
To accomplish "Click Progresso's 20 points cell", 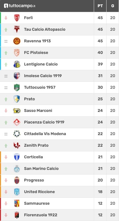I will point(100,180).
